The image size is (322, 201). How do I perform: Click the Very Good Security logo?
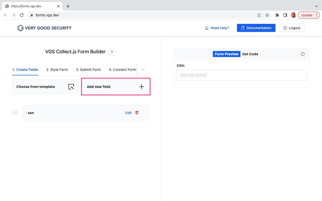click(45, 28)
